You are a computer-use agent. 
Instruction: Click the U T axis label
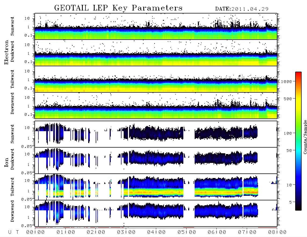[13, 232]
